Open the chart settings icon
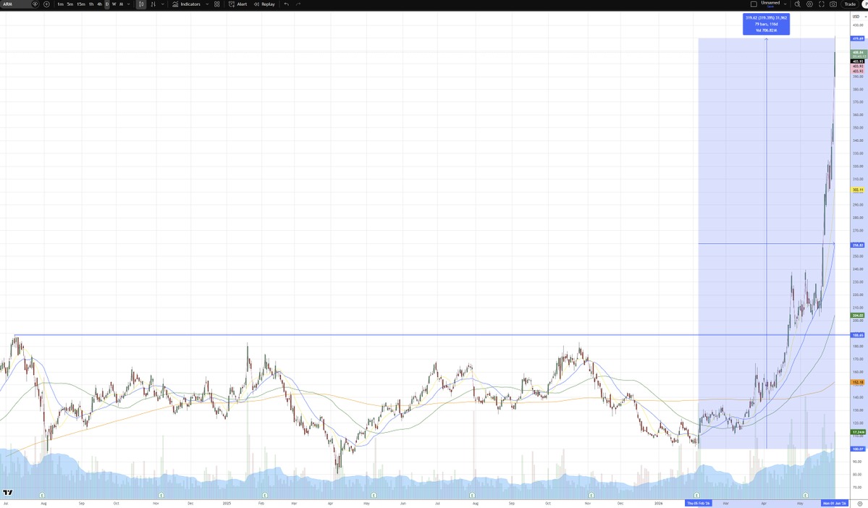 809,4
